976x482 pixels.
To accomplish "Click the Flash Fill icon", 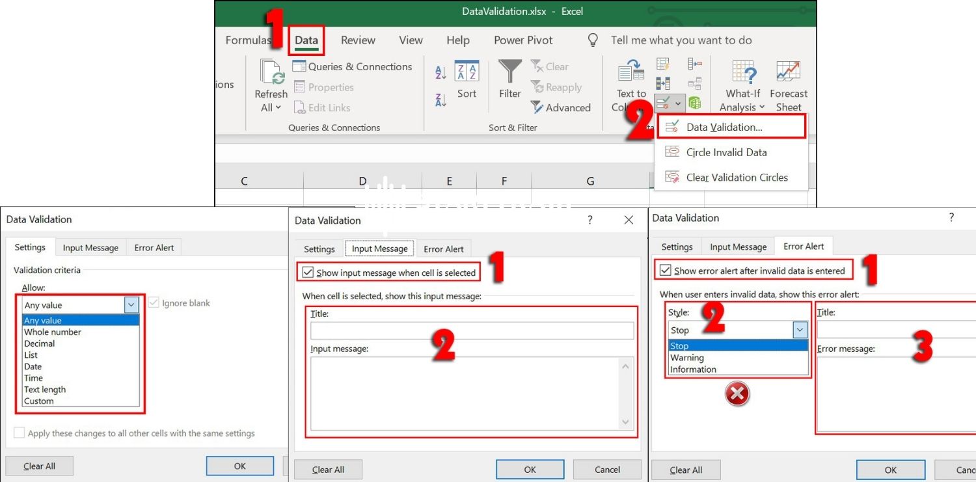I will (662, 64).
